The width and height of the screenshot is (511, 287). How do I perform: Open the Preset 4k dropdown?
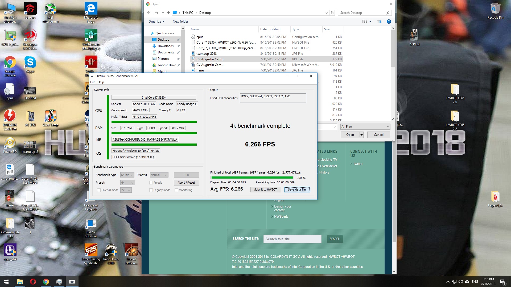coord(127,183)
